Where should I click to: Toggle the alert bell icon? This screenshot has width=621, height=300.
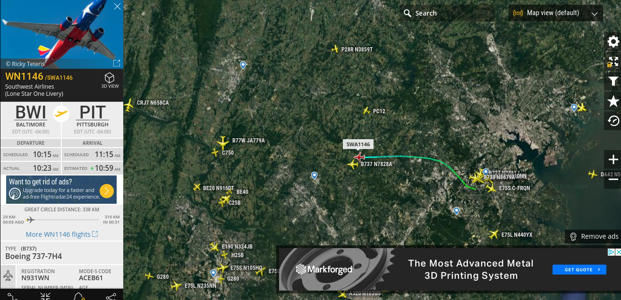pos(78,297)
